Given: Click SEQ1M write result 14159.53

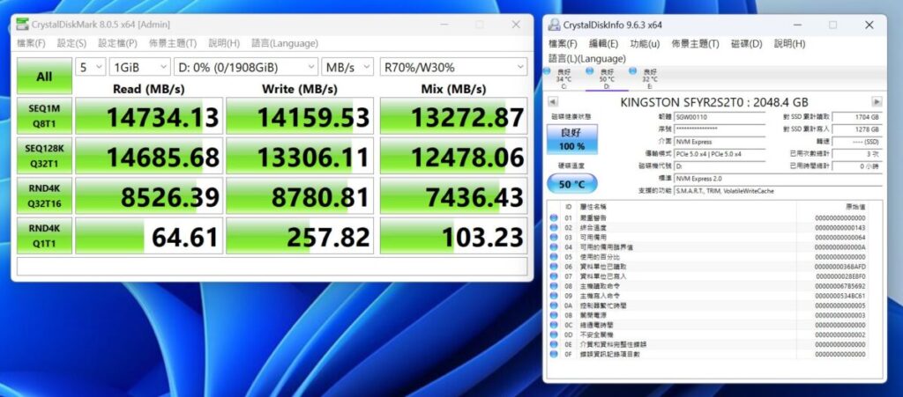Looking at the screenshot, I should [x=300, y=115].
